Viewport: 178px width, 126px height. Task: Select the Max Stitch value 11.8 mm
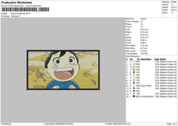point(144,45)
